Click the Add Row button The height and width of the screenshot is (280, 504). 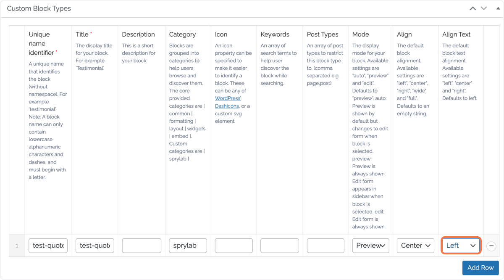pyautogui.click(x=480, y=268)
